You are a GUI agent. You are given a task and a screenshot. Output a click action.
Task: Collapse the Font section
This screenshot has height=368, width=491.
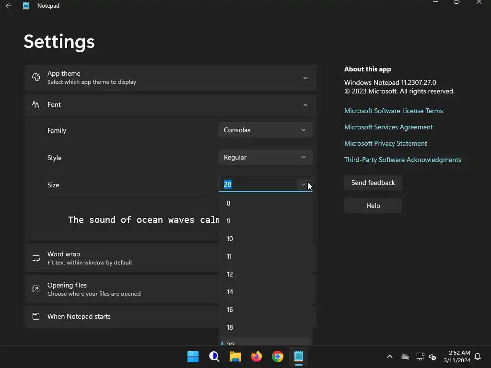[x=305, y=105]
